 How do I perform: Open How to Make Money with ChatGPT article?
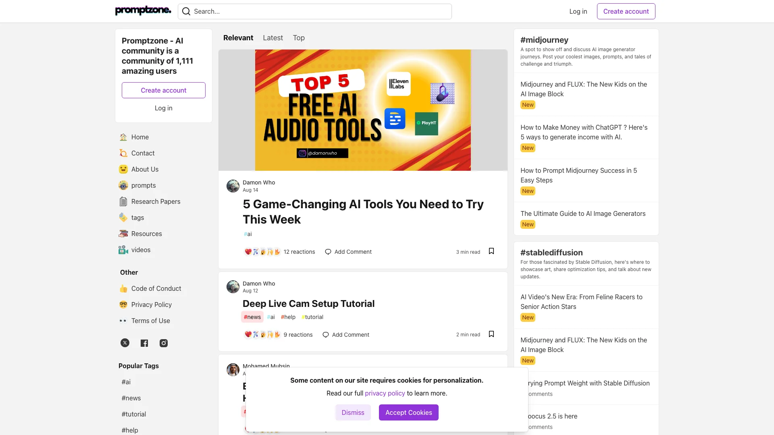click(x=584, y=132)
